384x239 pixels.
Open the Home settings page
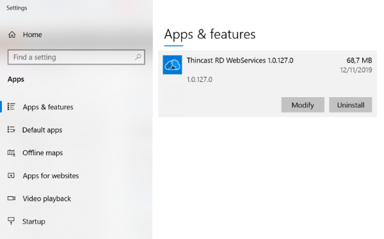point(33,35)
